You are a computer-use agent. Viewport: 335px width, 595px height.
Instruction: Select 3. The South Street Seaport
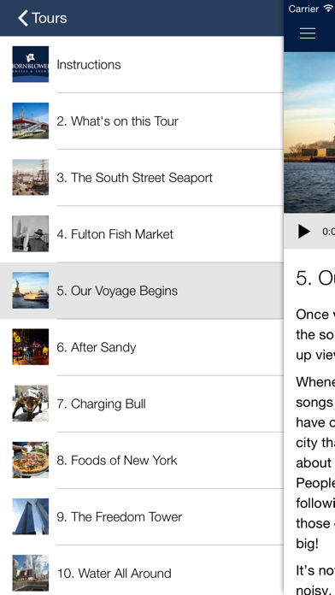coord(142,177)
